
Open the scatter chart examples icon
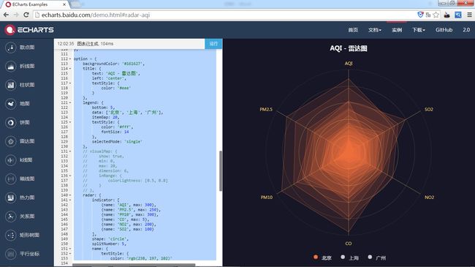[x=11, y=48]
